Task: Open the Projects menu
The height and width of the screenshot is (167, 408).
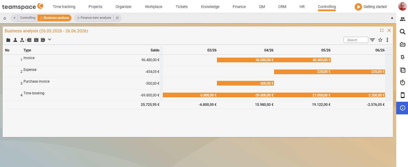Action: (x=95, y=6)
